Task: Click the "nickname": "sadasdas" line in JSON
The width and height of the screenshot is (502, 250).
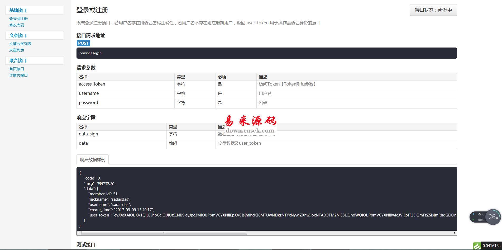Action: click(x=109, y=199)
